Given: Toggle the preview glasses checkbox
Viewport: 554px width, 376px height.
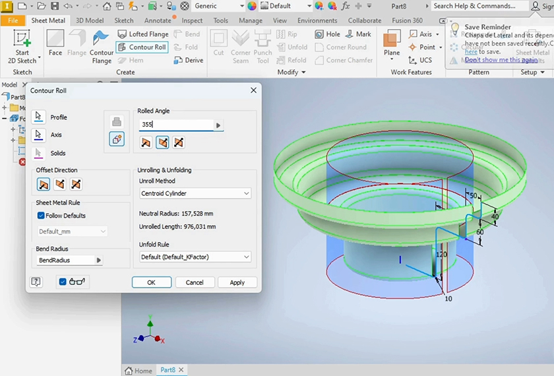Looking at the screenshot, I should [x=63, y=282].
